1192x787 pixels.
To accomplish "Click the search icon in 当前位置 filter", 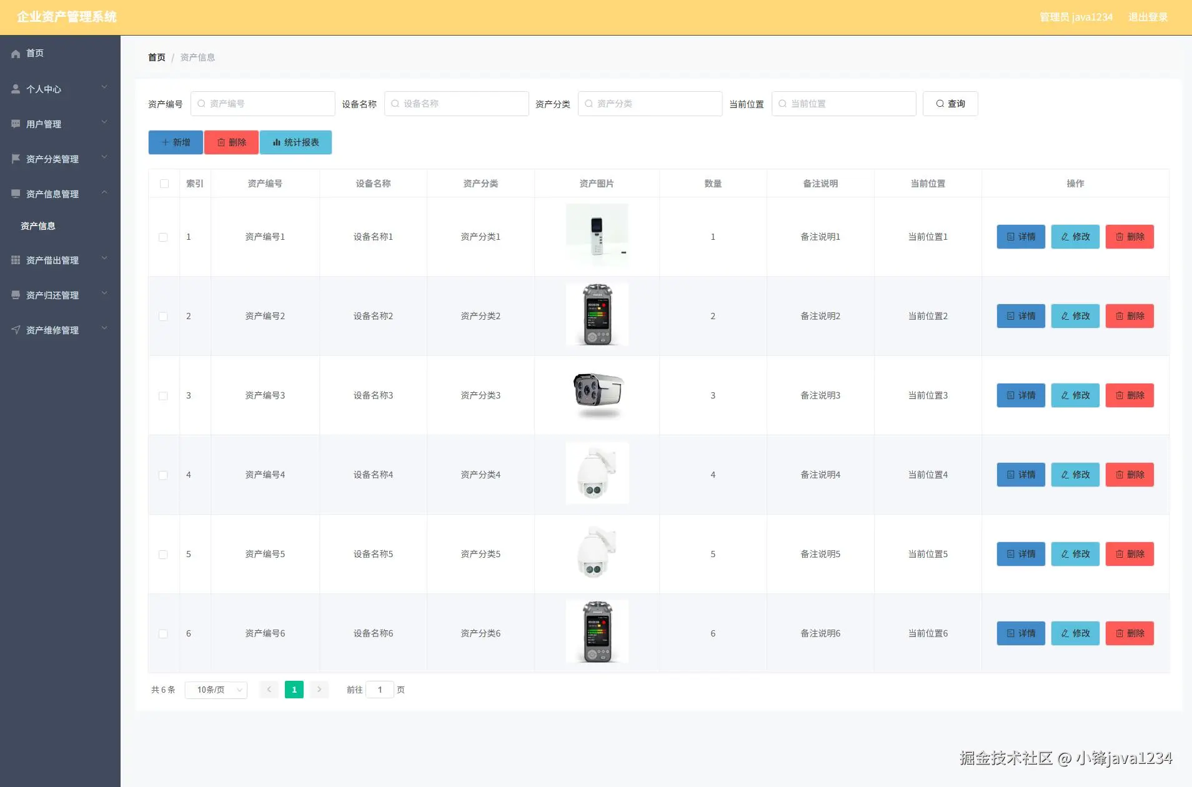I will point(782,104).
